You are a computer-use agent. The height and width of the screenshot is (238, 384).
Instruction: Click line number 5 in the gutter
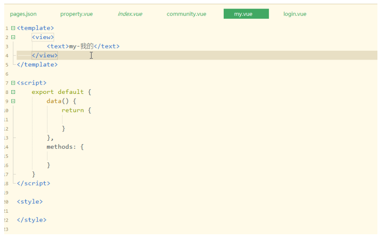click(7, 65)
